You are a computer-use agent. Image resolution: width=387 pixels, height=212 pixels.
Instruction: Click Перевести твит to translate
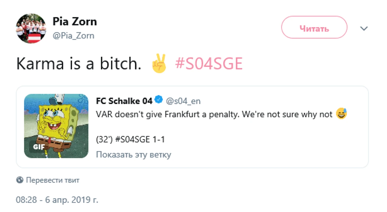tap(52, 180)
